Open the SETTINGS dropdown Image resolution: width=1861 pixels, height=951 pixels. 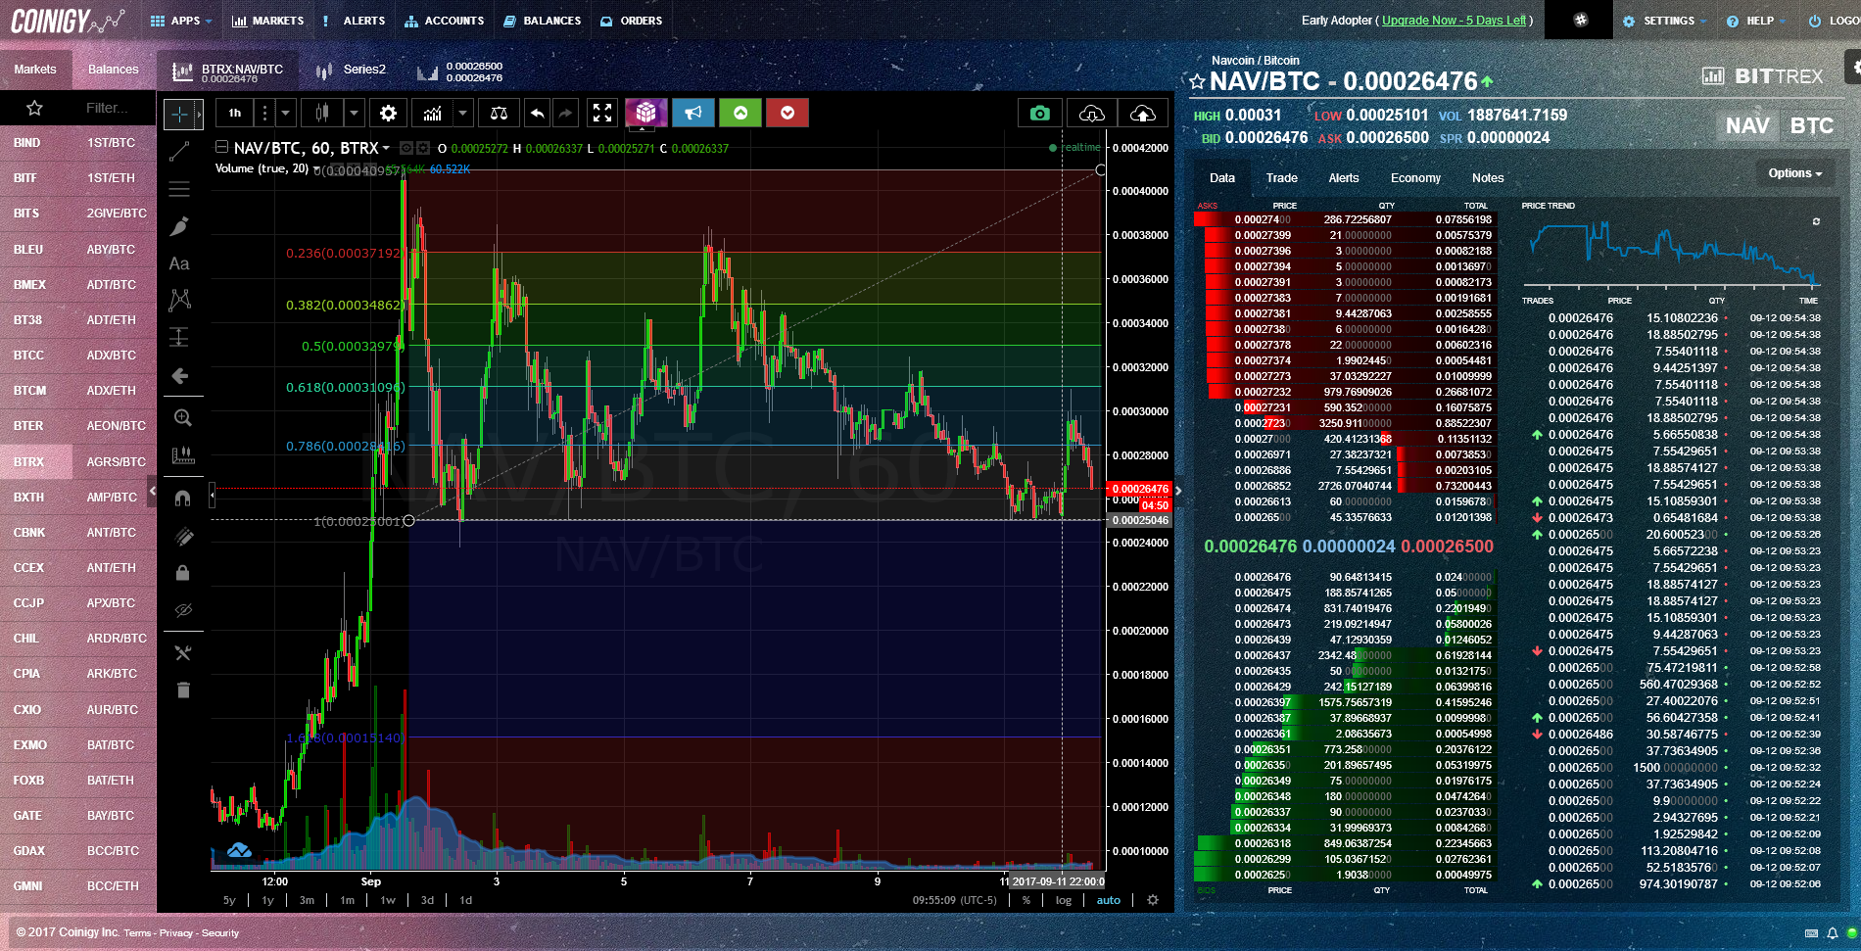(x=1664, y=21)
